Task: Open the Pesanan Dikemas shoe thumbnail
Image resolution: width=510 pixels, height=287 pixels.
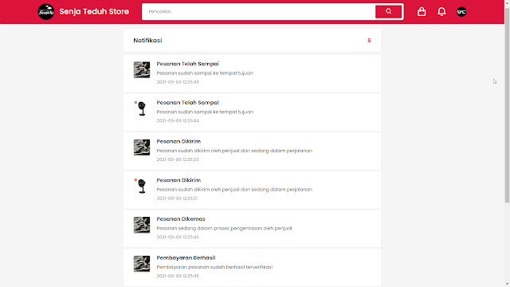Action: (x=142, y=225)
